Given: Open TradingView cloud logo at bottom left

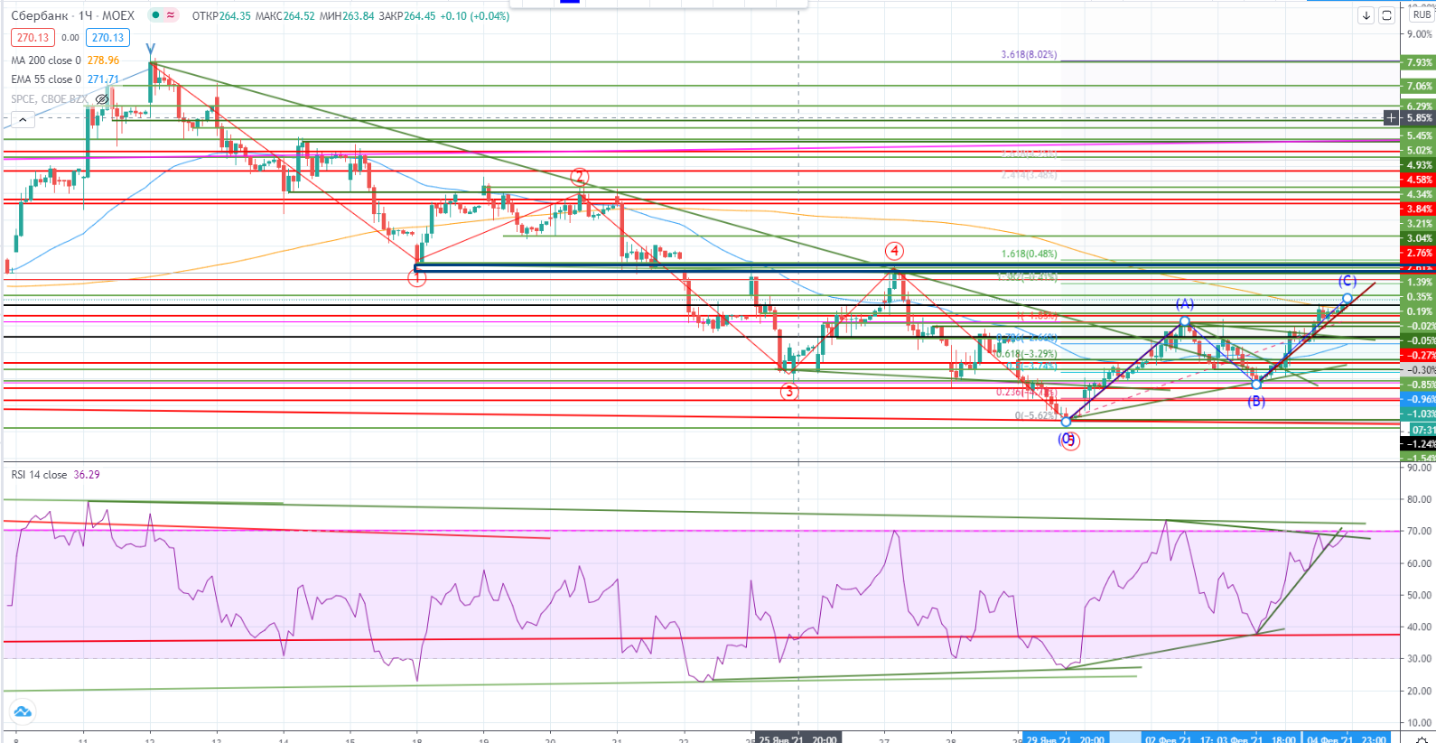Looking at the screenshot, I should coord(23,711).
